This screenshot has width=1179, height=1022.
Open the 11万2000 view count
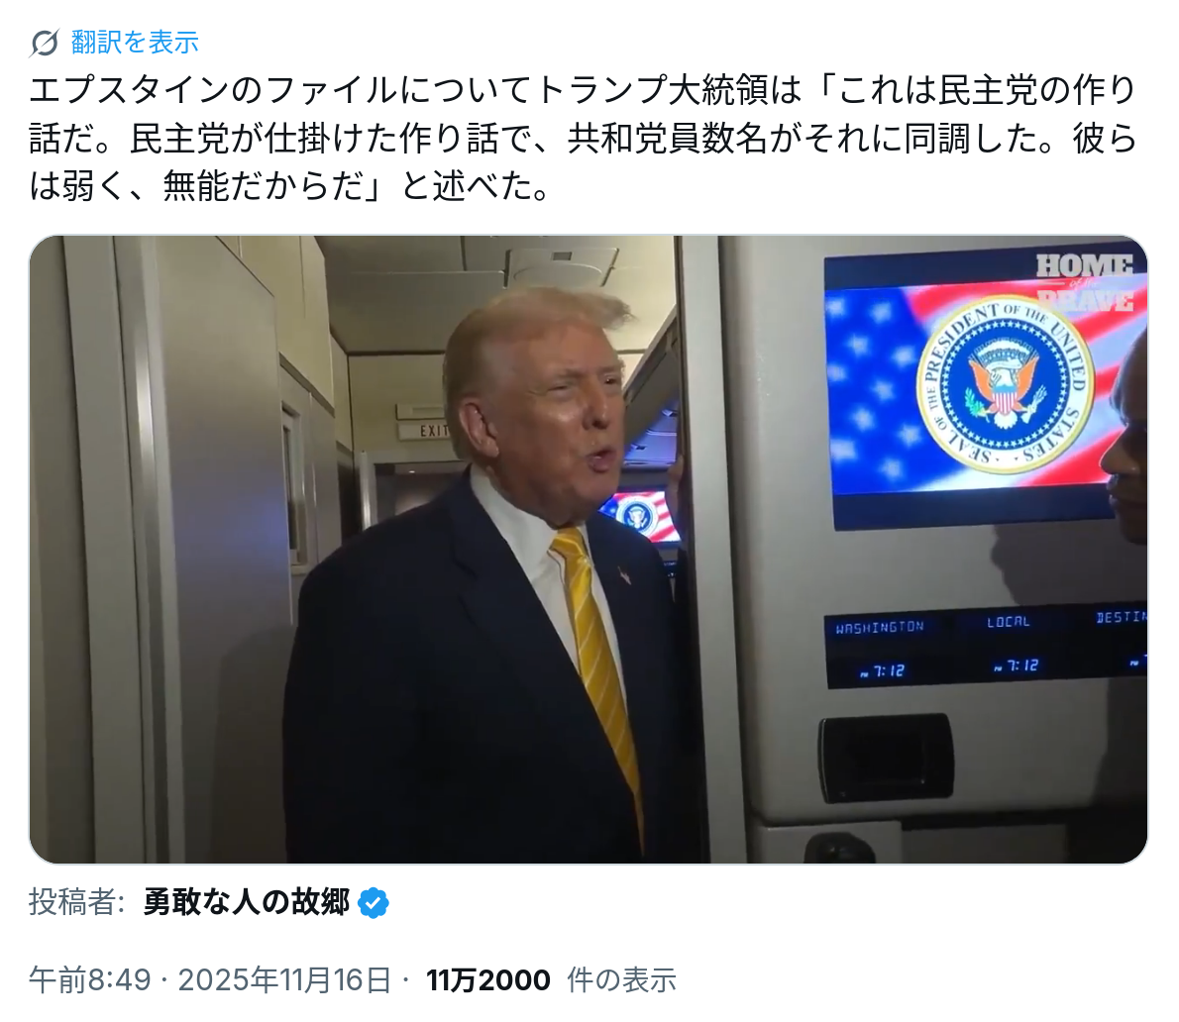pyautogui.click(x=488, y=980)
